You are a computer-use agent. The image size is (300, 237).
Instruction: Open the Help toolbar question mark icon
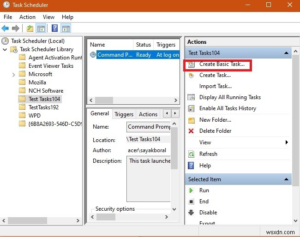pyautogui.click(x=55, y=29)
